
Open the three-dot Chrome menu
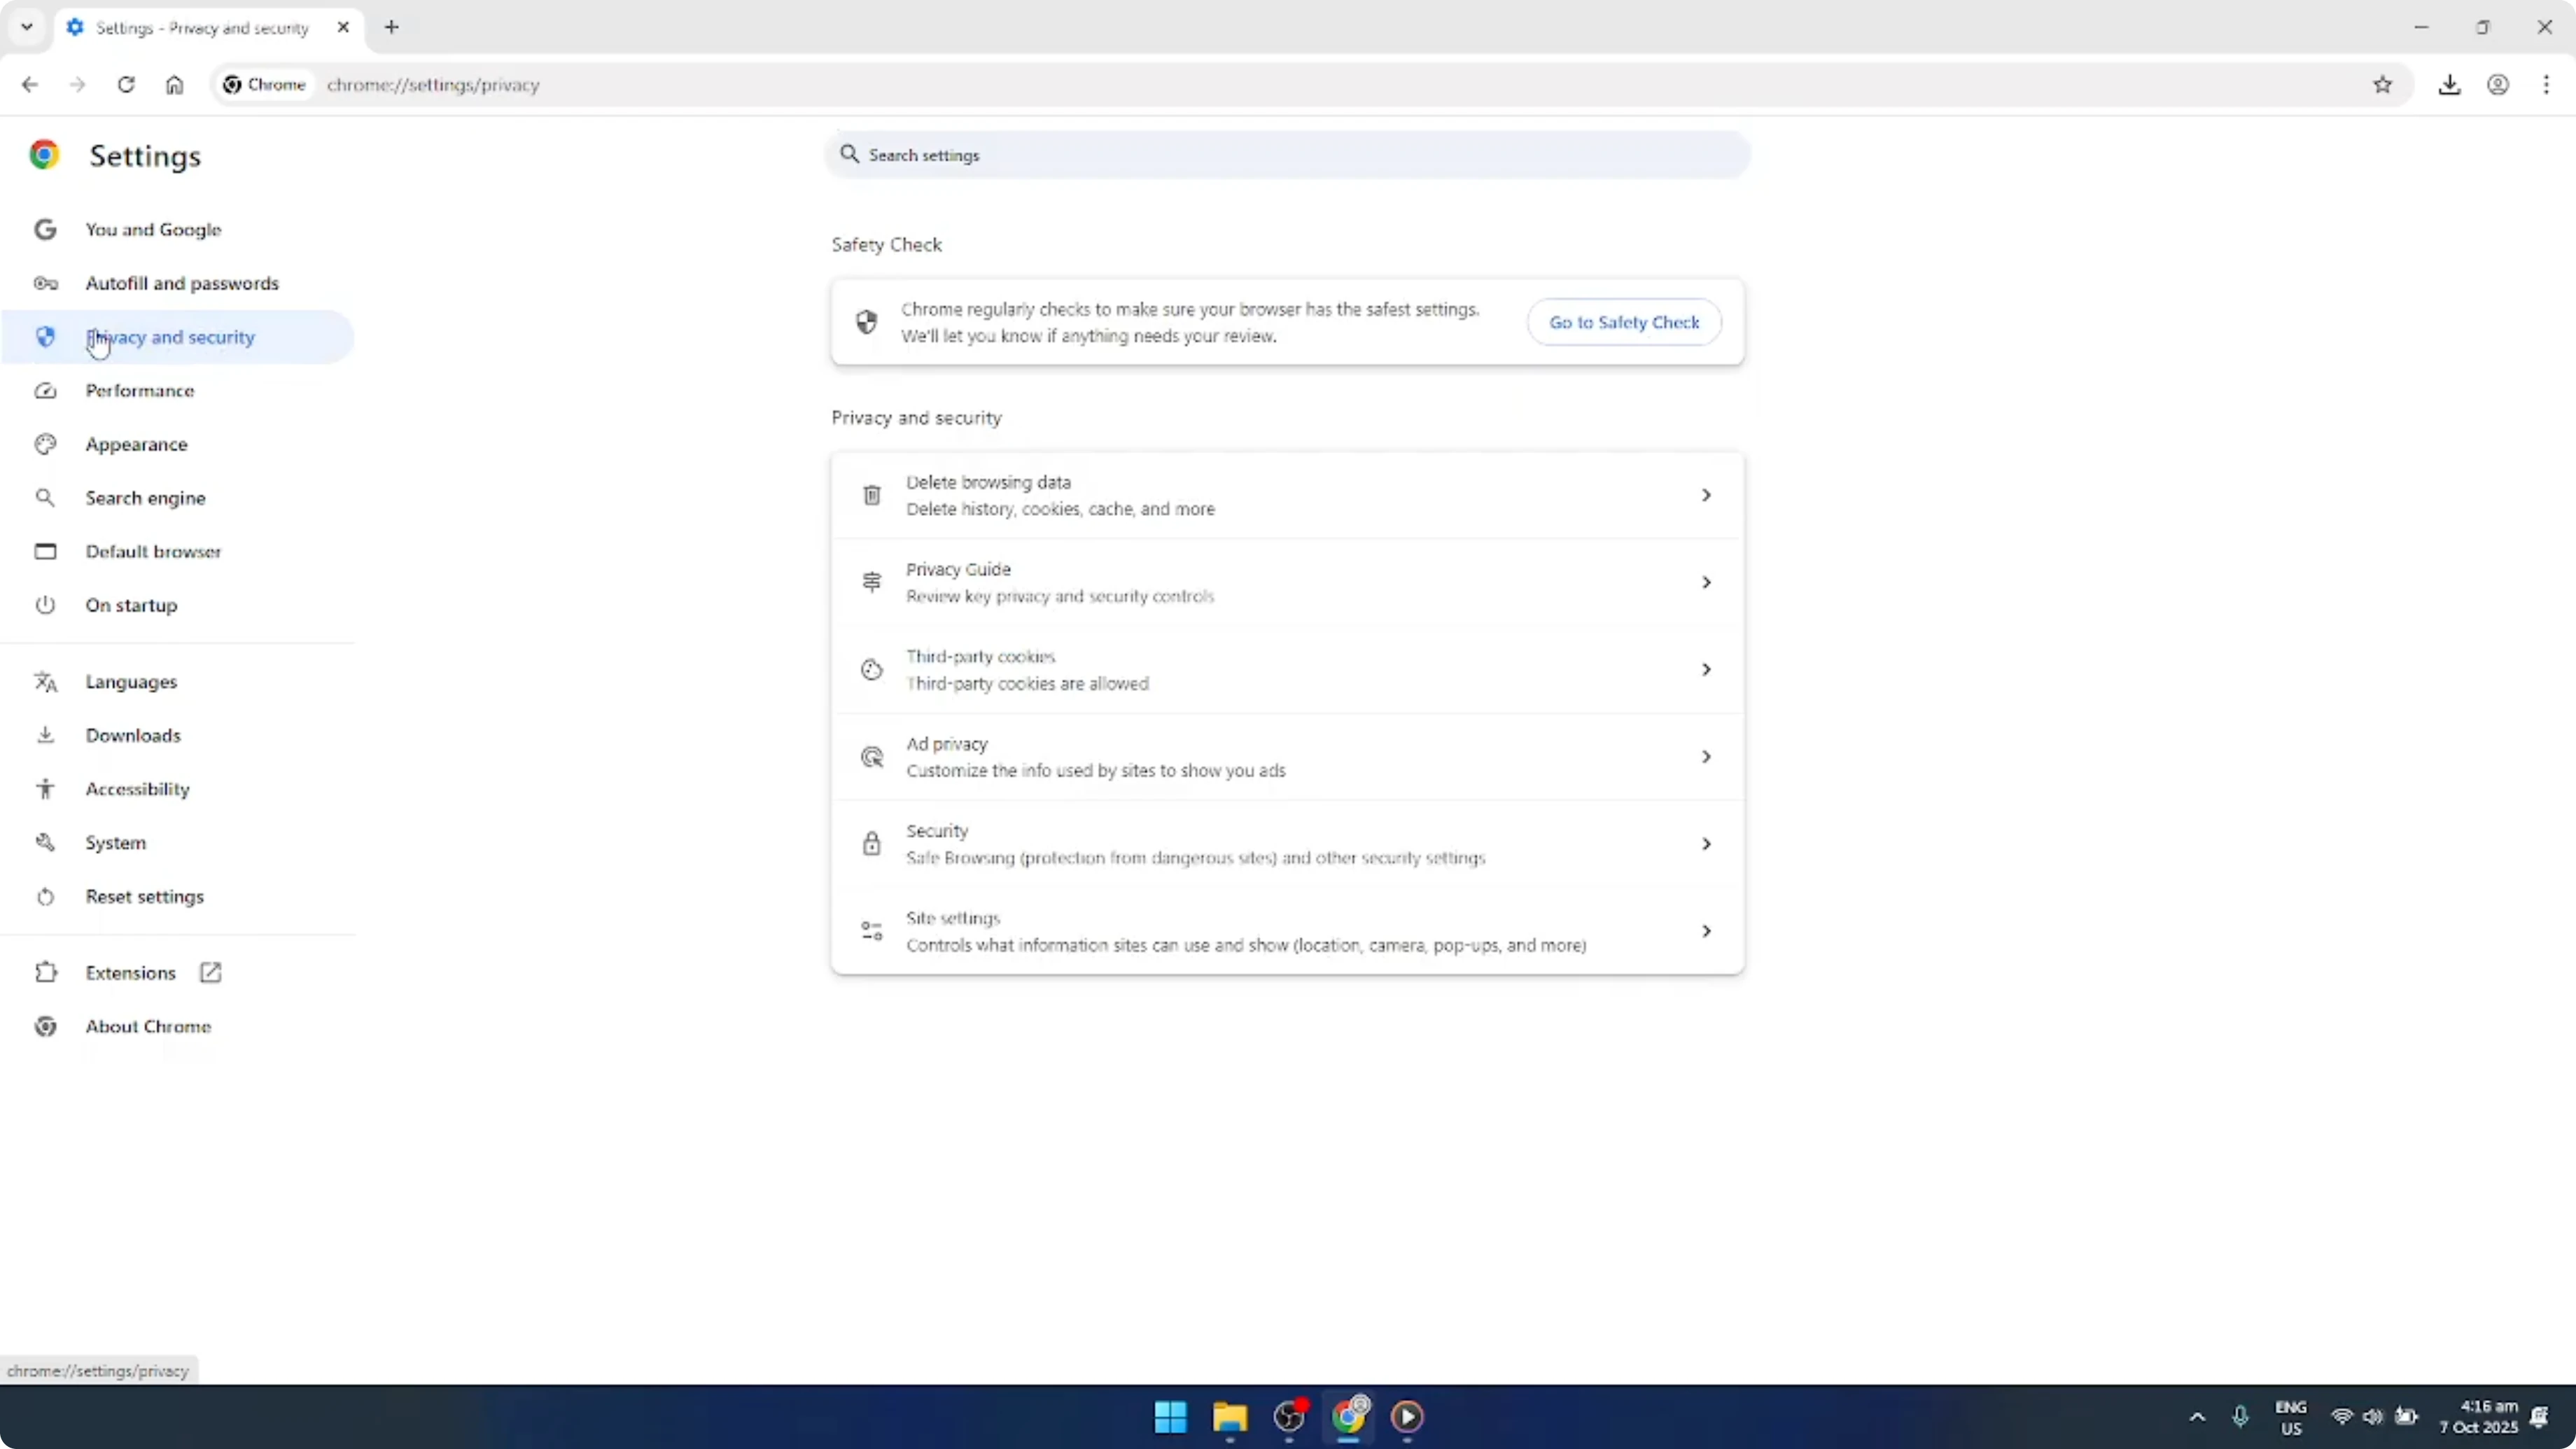point(2548,85)
